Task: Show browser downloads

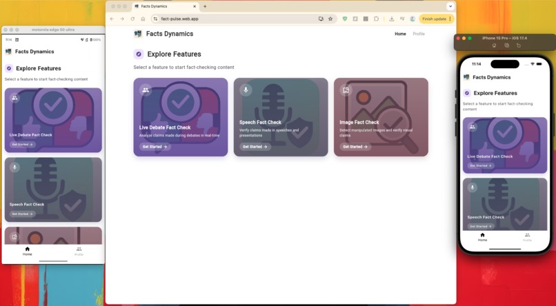Action: pos(391,19)
